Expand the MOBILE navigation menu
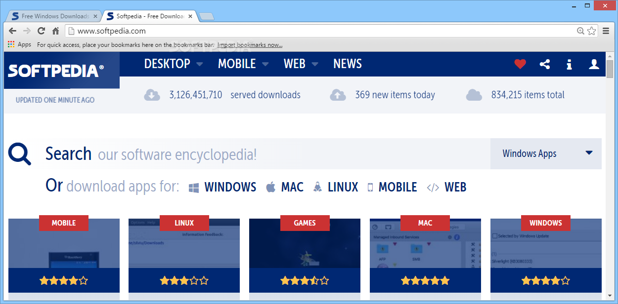This screenshot has height=304, width=618. (x=243, y=64)
